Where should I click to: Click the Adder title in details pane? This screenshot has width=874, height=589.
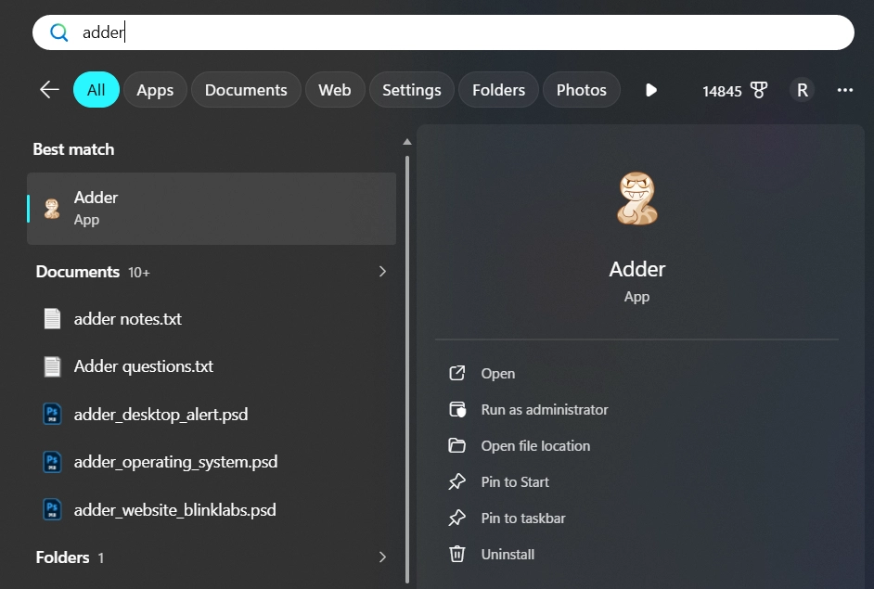click(x=637, y=269)
